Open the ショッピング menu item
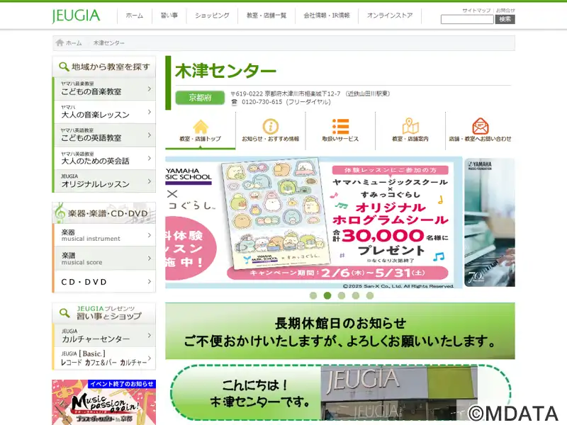This screenshot has height=425, width=567. click(212, 16)
